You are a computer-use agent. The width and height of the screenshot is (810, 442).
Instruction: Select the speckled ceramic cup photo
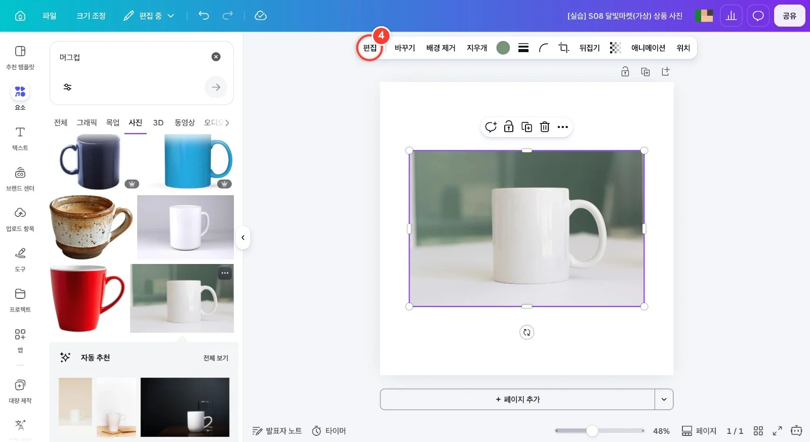click(92, 227)
